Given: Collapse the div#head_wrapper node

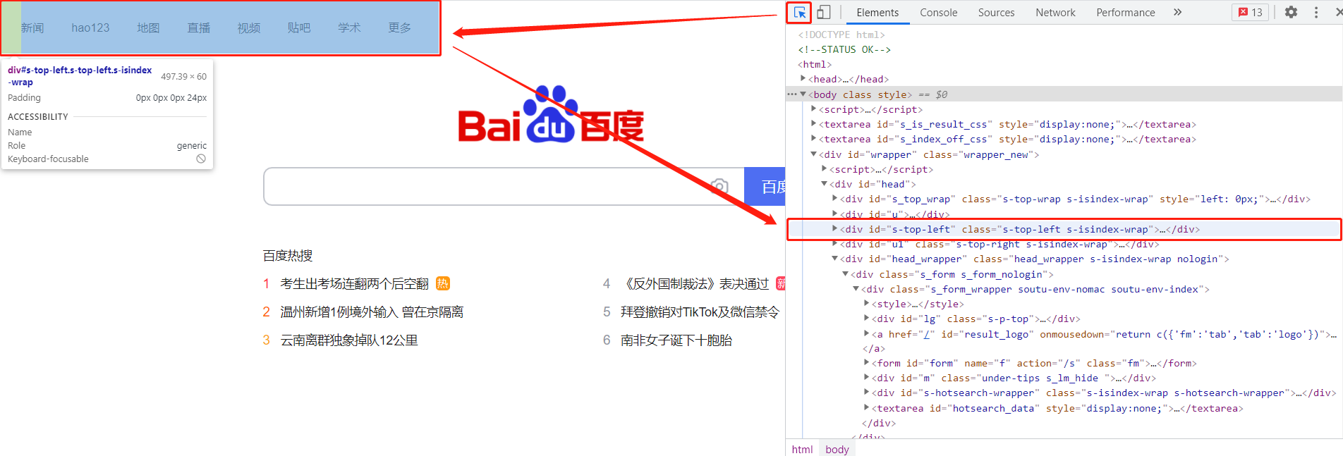Looking at the screenshot, I should [834, 258].
